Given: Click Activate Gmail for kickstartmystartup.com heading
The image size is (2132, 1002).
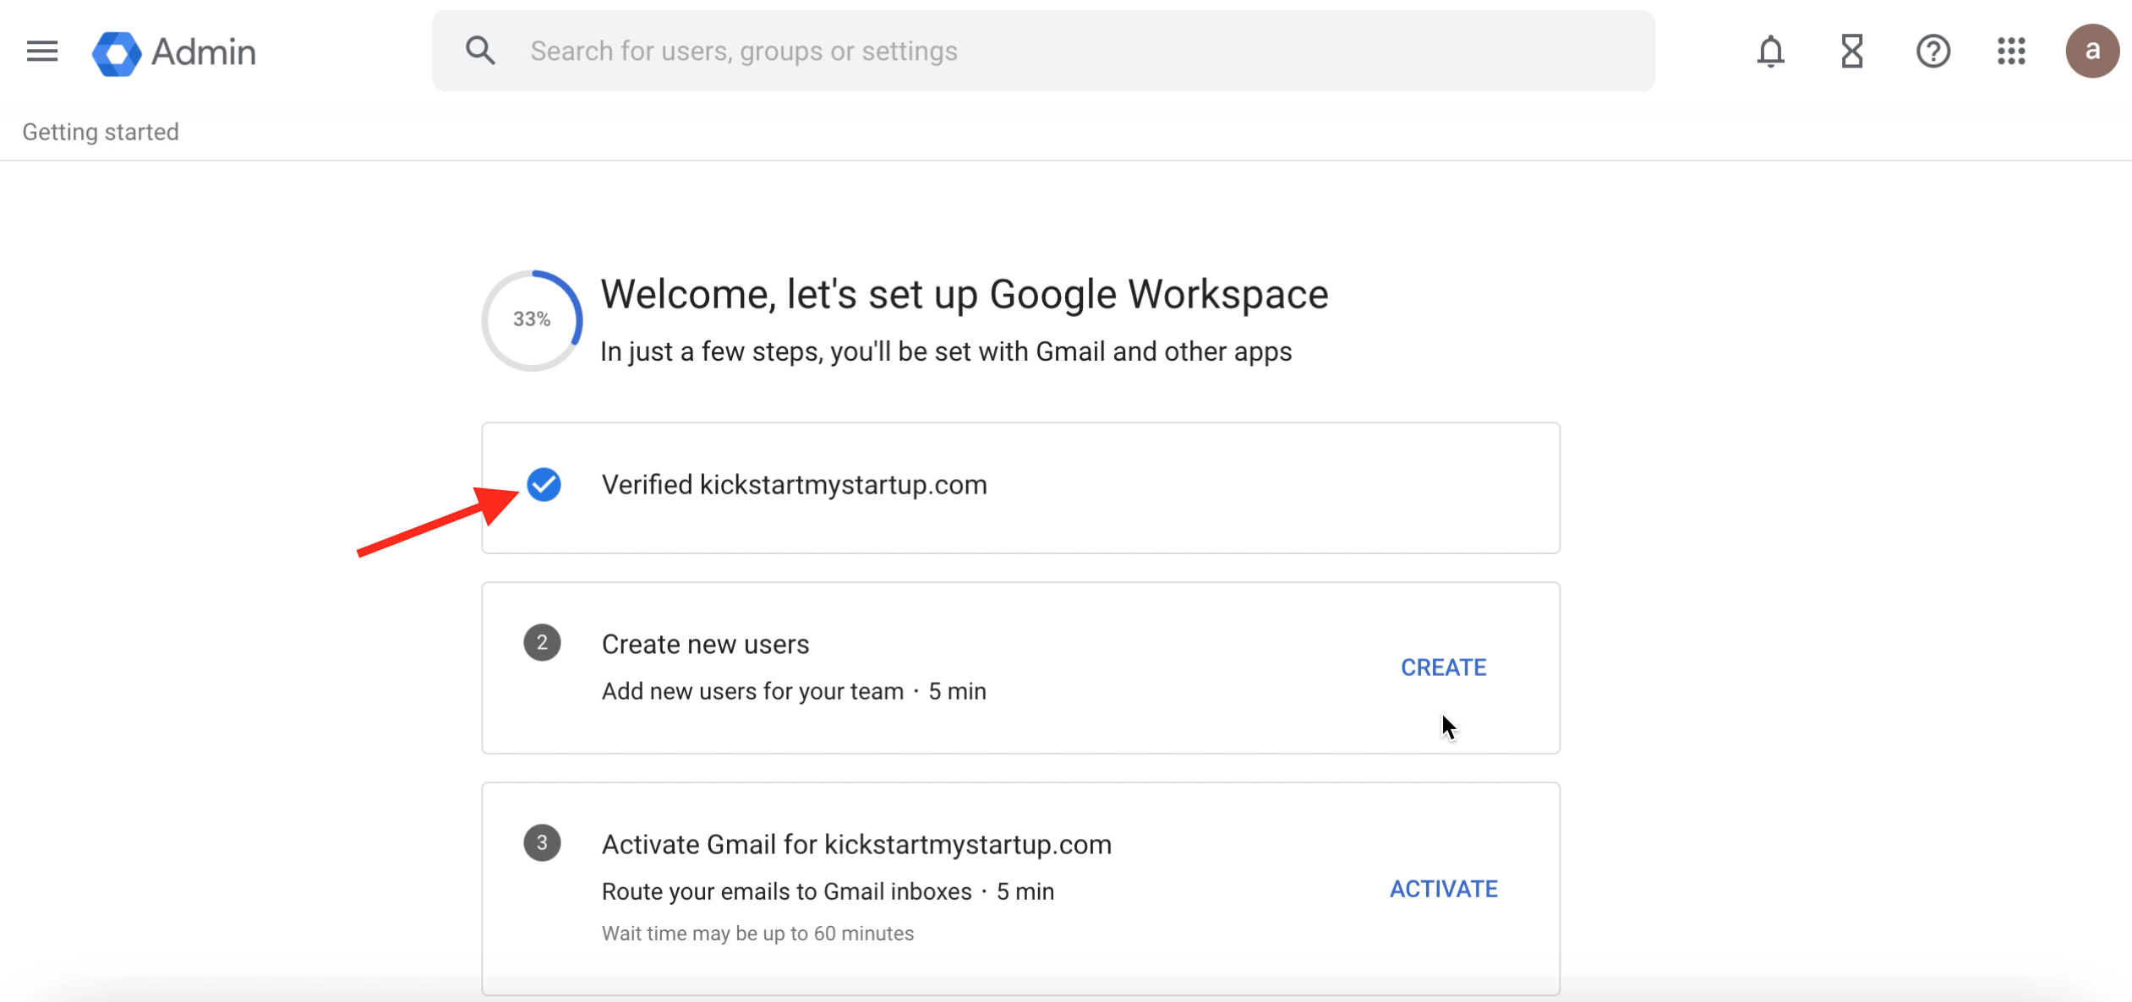Looking at the screenshot, I should coord(856,844).
